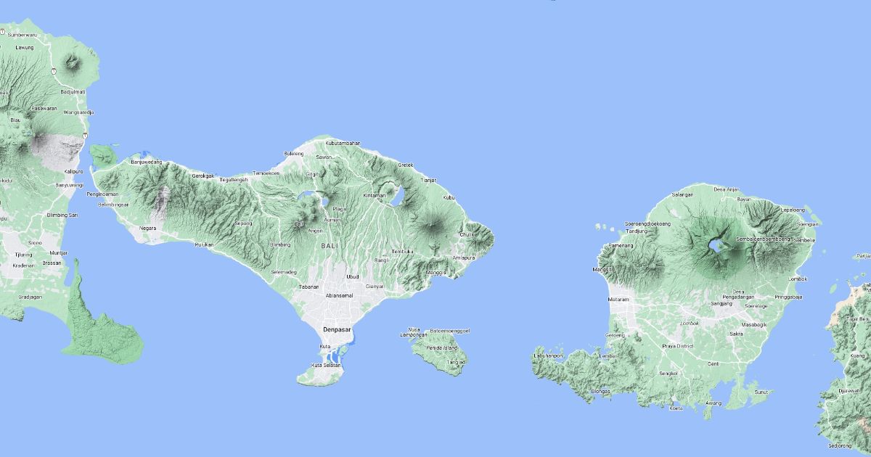Click the Sengkol label
The image size is (871, 457).
[668, 374]
